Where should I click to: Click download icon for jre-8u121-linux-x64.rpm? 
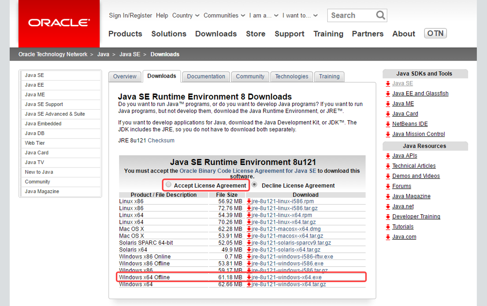[249, 215]
